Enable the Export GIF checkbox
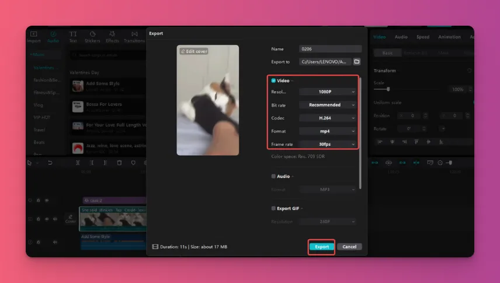The image size is (500, 283). (x=273, y=208)
